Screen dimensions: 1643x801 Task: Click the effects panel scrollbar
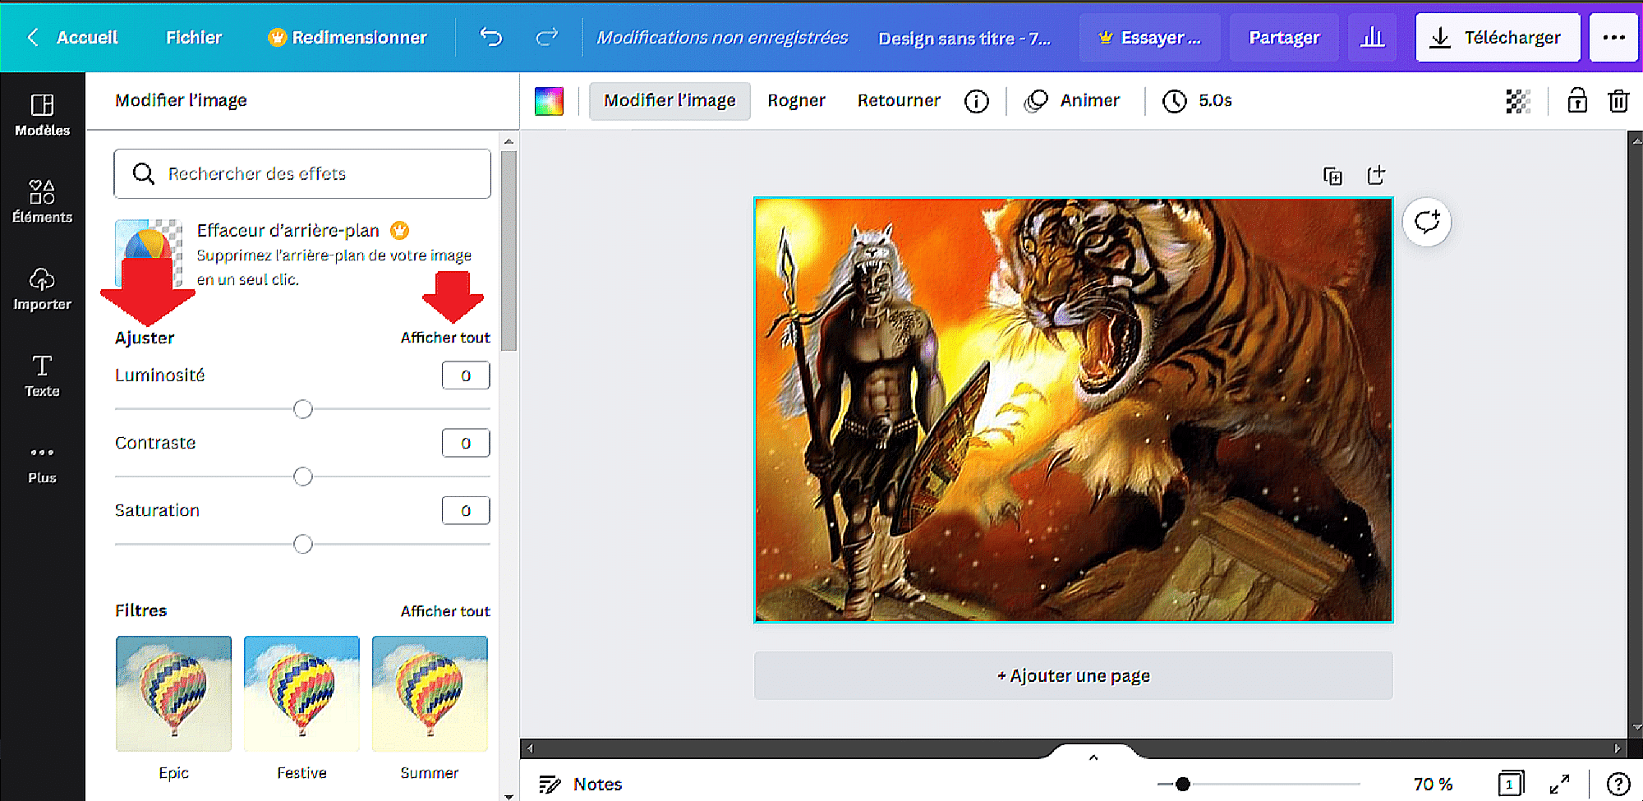(509, 251)
